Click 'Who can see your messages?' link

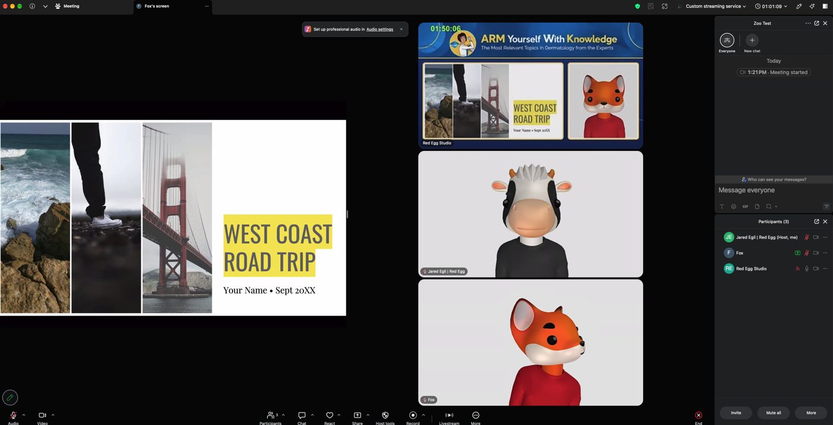coord(773,179)
